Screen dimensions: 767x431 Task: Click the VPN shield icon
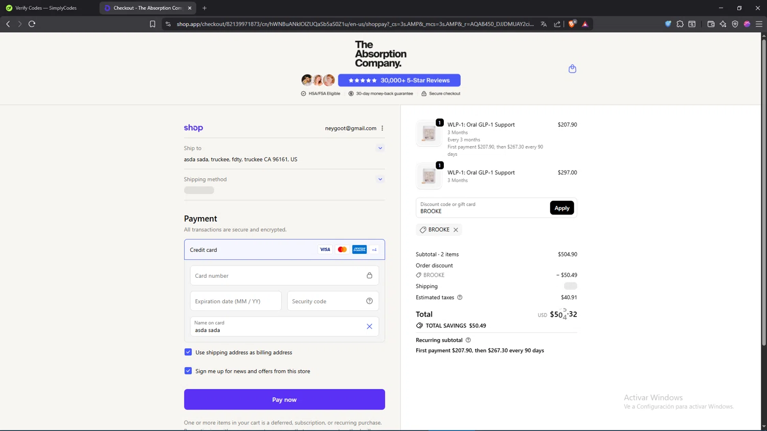(x=735, y=24)
